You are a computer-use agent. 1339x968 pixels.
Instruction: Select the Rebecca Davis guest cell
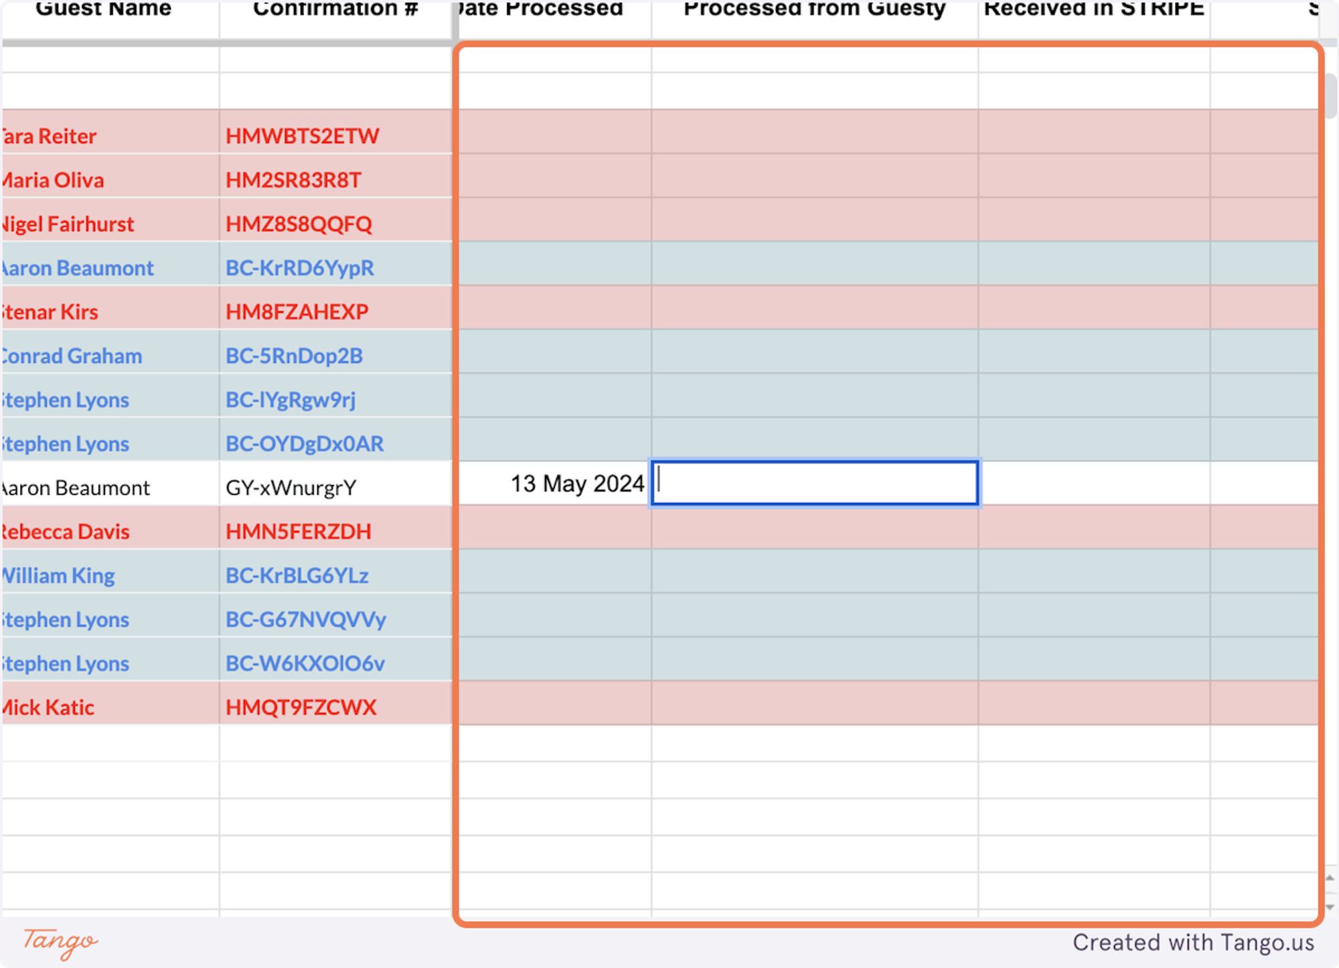coord(110,531)
